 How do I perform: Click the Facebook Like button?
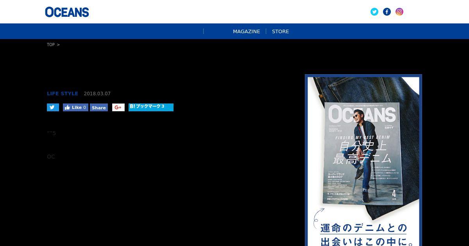tap(75, 107)
